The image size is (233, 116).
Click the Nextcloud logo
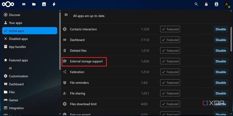(8, 4)
